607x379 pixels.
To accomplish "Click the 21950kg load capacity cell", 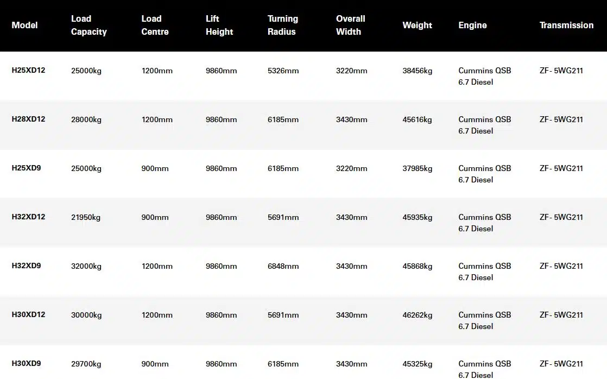I will (86, 217).
